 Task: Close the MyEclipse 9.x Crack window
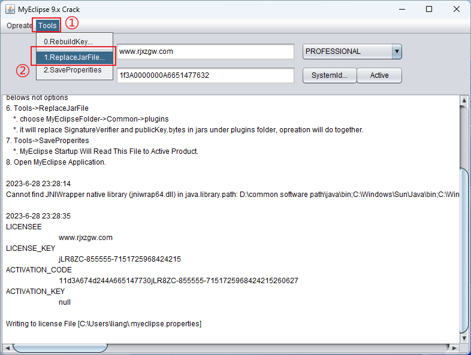pyautogui.click(x=456, y=10)
